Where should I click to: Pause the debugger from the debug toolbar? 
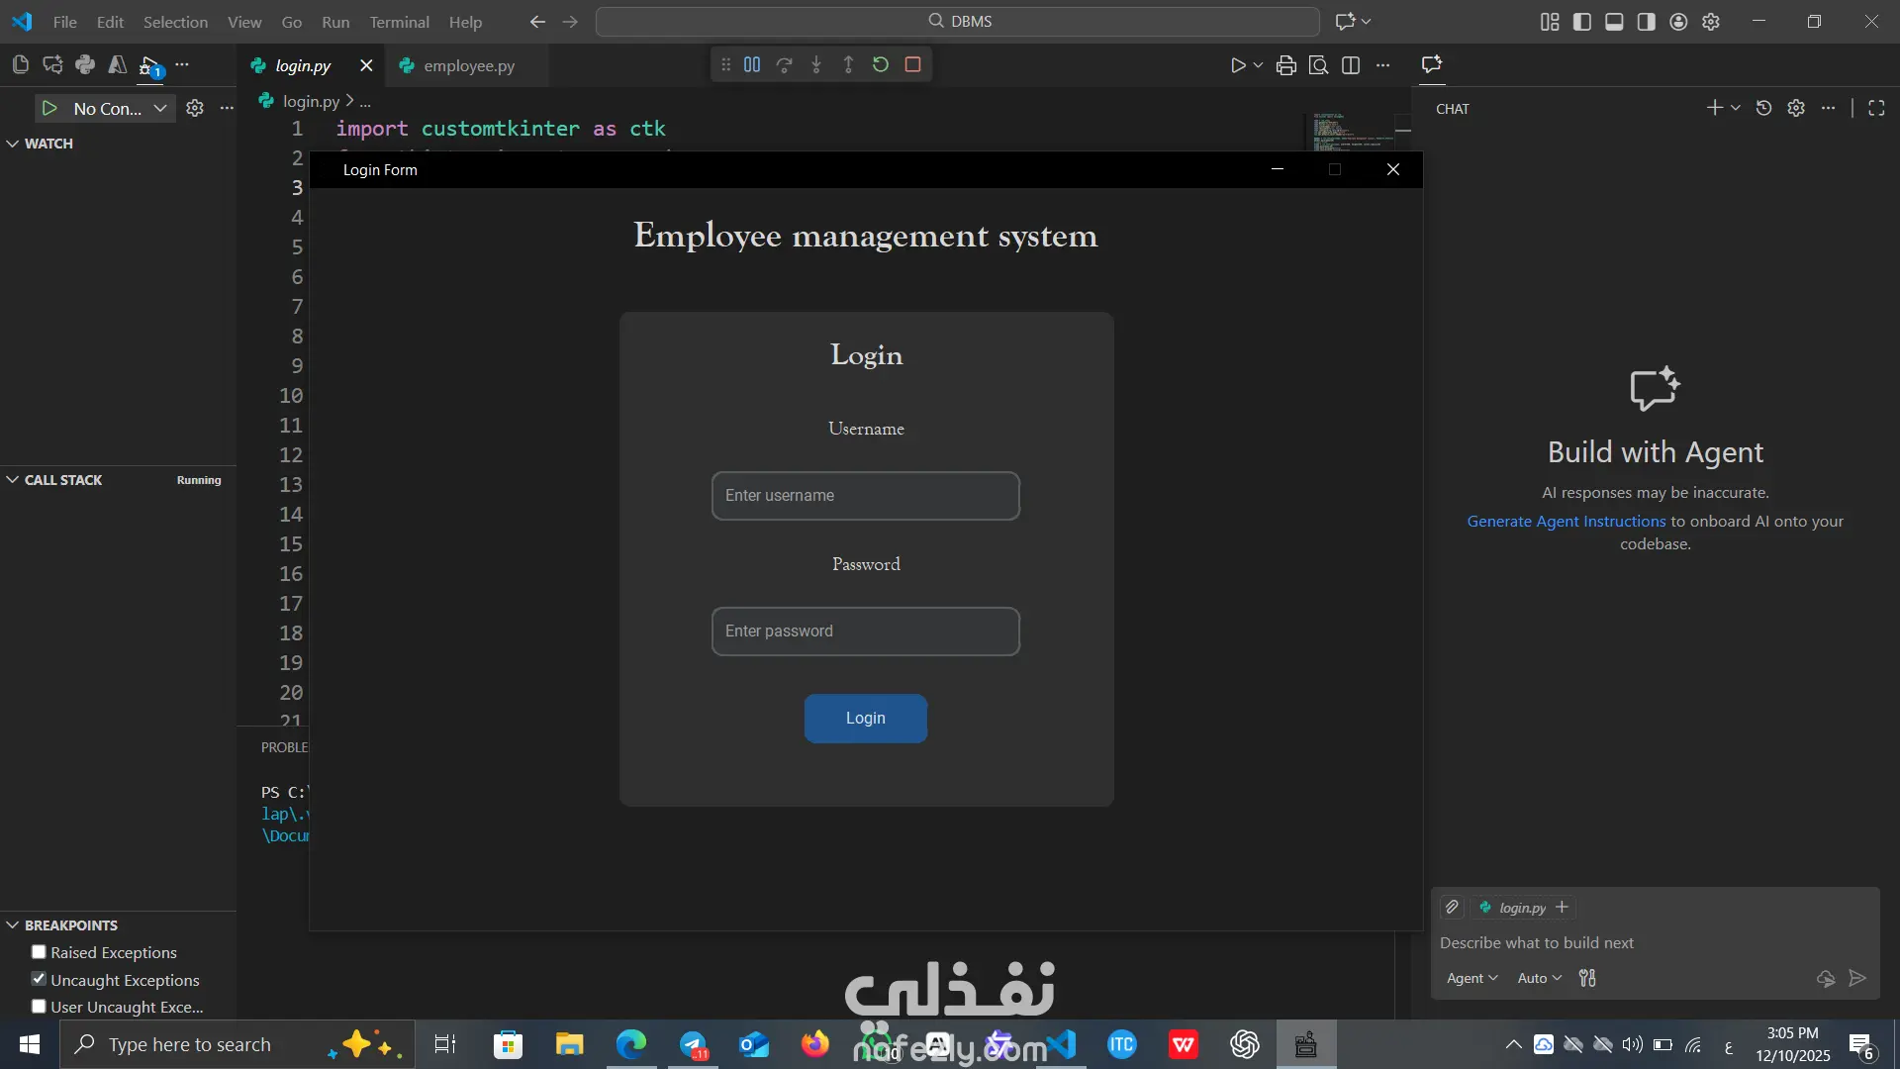[752, 65]
